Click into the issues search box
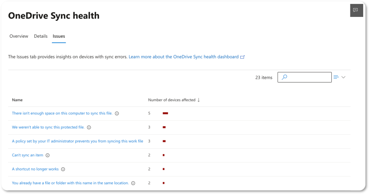 point(309,77)
